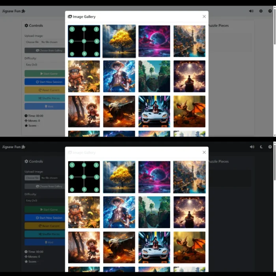
Task: Click Start Game in dark-theme window
Action: coord(45,209)
